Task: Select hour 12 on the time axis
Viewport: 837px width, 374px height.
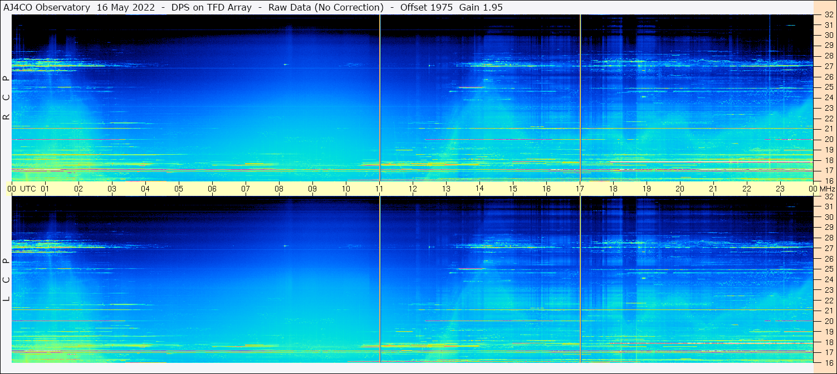Action: click(413, 189)
